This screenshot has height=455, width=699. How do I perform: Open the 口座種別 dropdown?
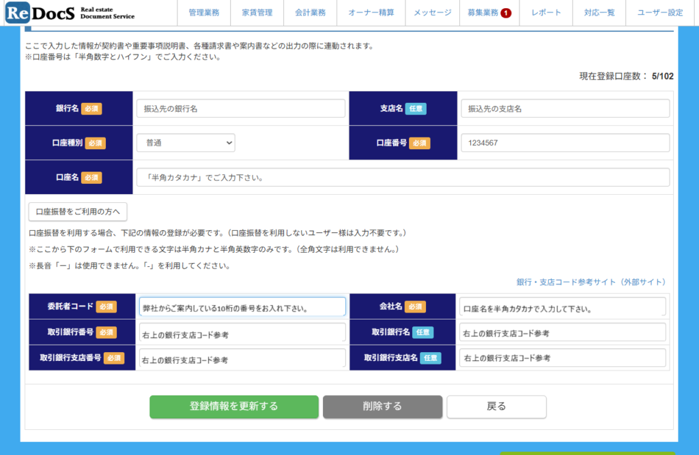pyautogui.click(x=186, y=143)
